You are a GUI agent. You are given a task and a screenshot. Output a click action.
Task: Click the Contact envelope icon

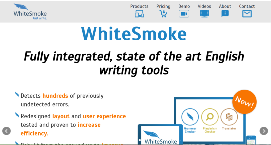[247, 14]
